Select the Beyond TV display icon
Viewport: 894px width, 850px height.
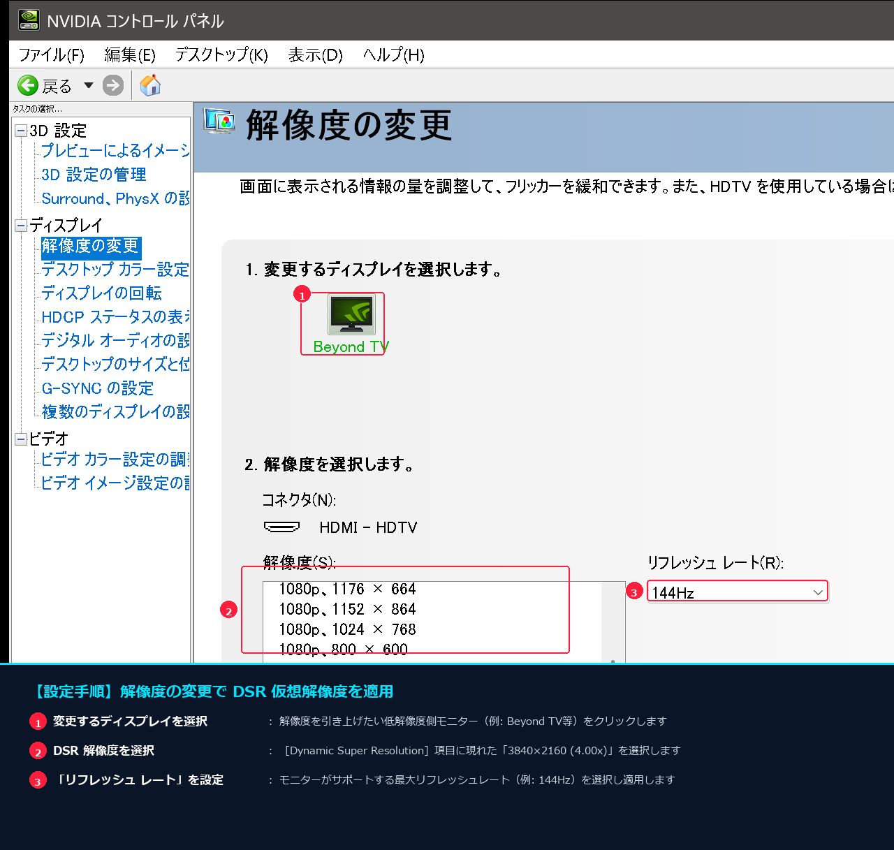pyautogui.click(x=352, y=314)
